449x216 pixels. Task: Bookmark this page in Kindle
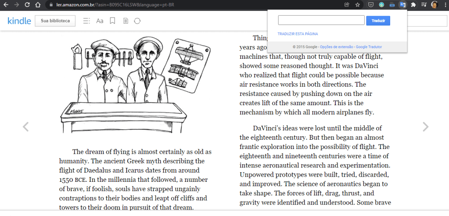coord(112,21)
